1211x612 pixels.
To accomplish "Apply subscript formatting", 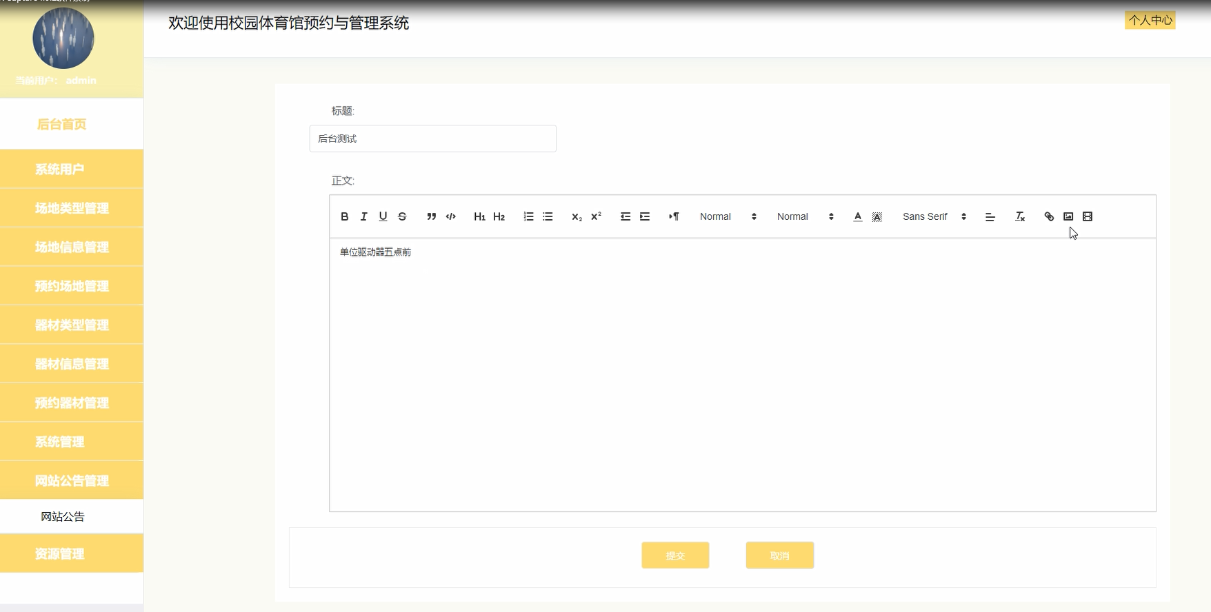I will click(x=577, y=216).
